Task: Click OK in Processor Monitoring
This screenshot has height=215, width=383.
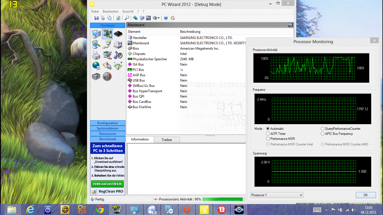Action: click(366, 195)
